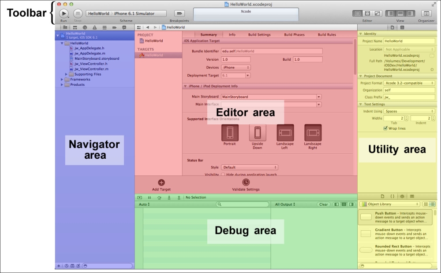
Task: Open the Object Library selector dropdown
Action: [x=389, y=204]
